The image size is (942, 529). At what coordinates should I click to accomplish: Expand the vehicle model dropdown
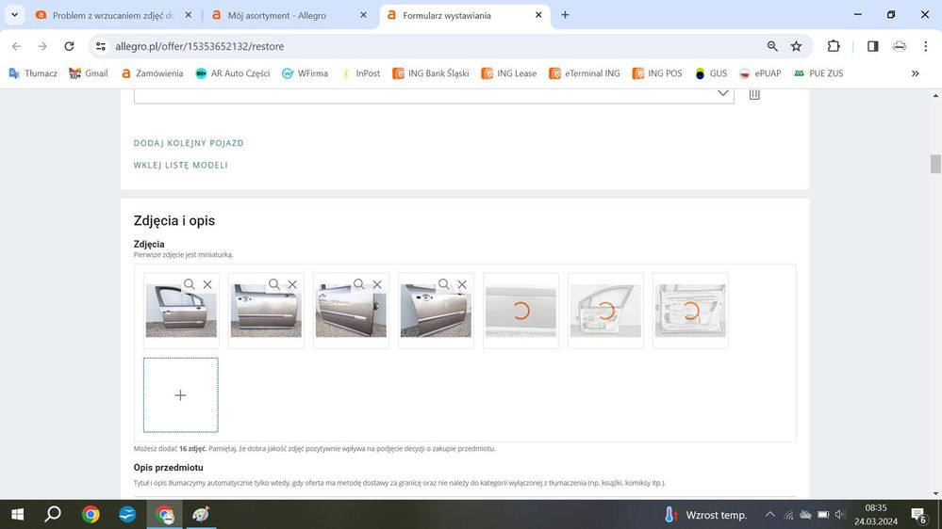723,93
